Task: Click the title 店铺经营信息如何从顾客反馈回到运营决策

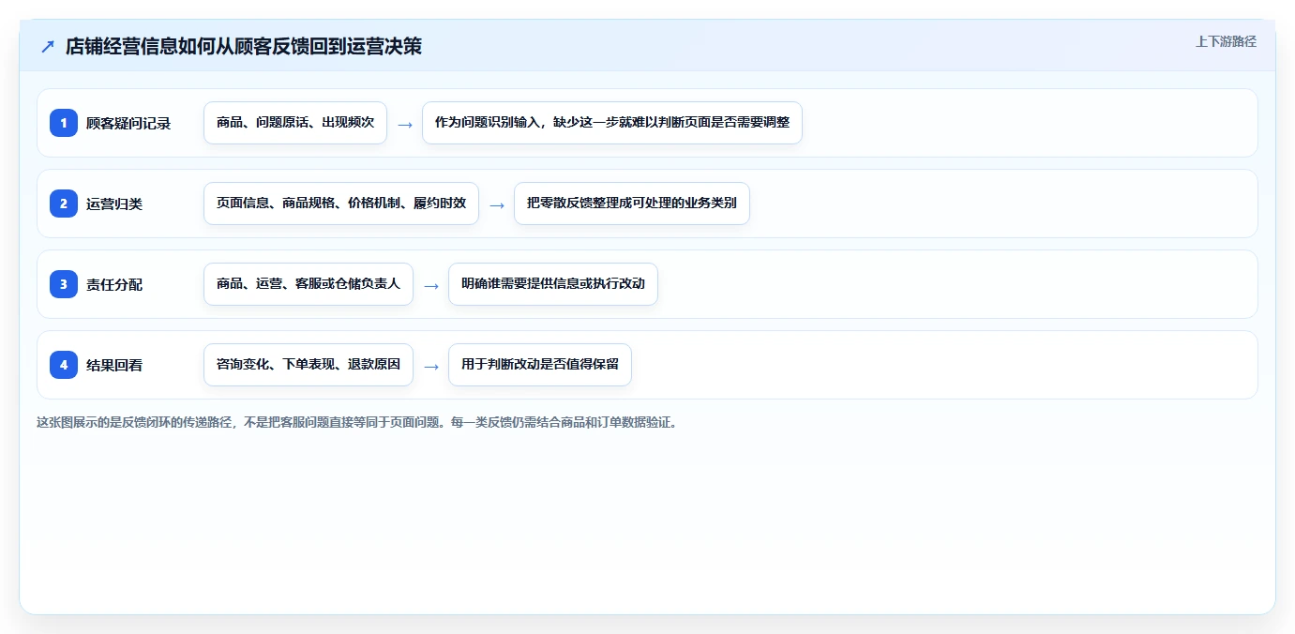Action: coord(244,47)
